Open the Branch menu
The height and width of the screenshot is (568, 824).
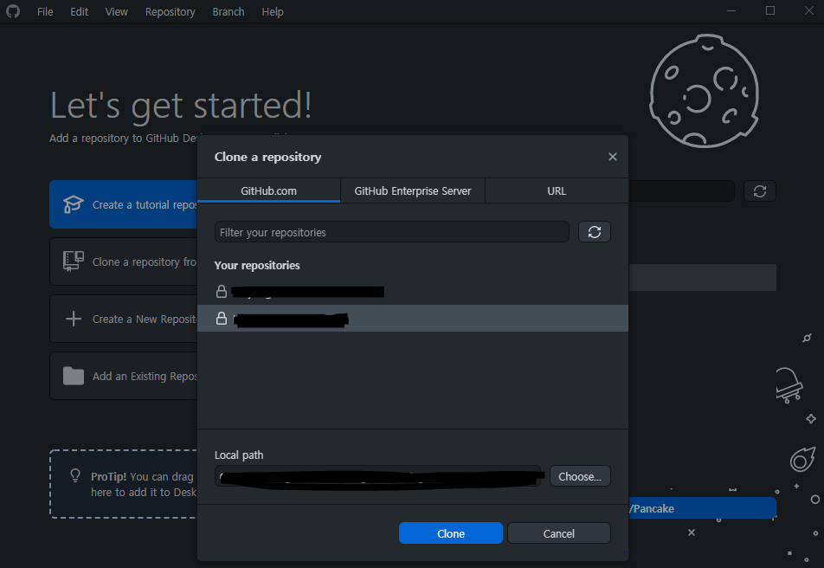click(x=229, y=11)
